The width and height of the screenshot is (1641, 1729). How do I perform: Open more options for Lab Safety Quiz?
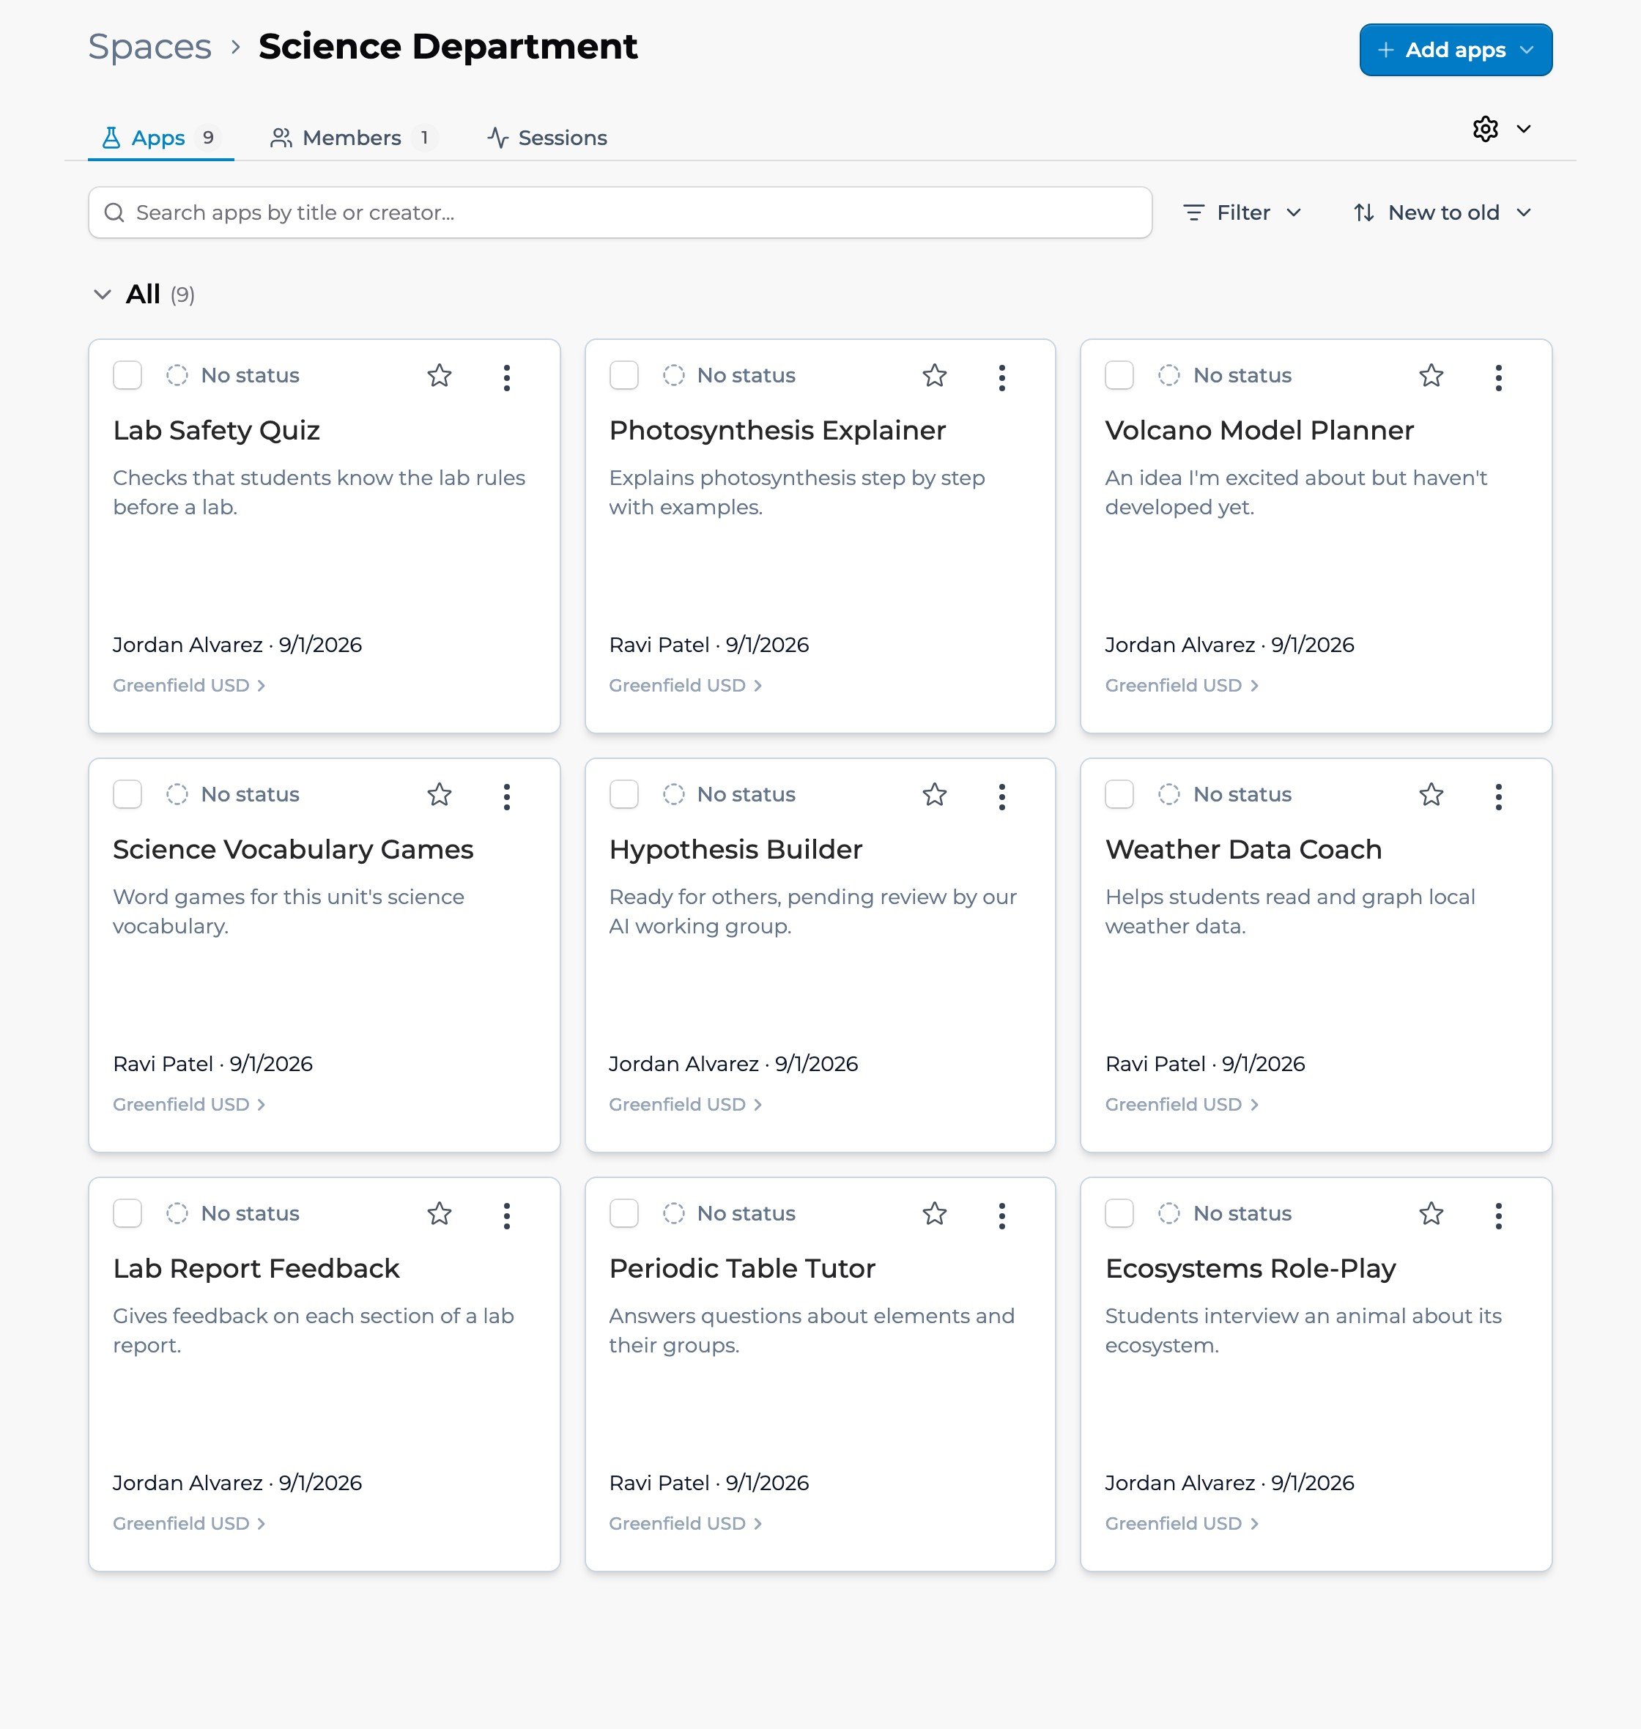[506, 377]
